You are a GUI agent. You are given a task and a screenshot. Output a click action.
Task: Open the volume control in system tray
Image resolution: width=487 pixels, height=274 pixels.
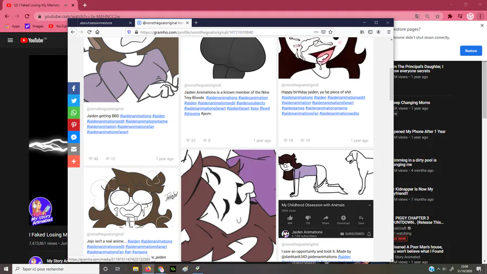444,269
